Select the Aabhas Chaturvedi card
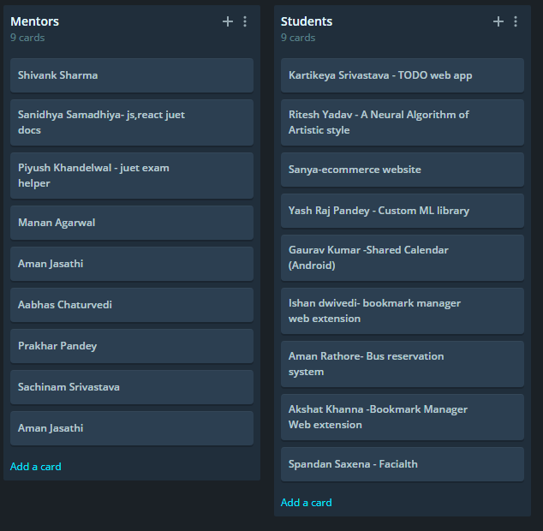 tap(132, 305)
